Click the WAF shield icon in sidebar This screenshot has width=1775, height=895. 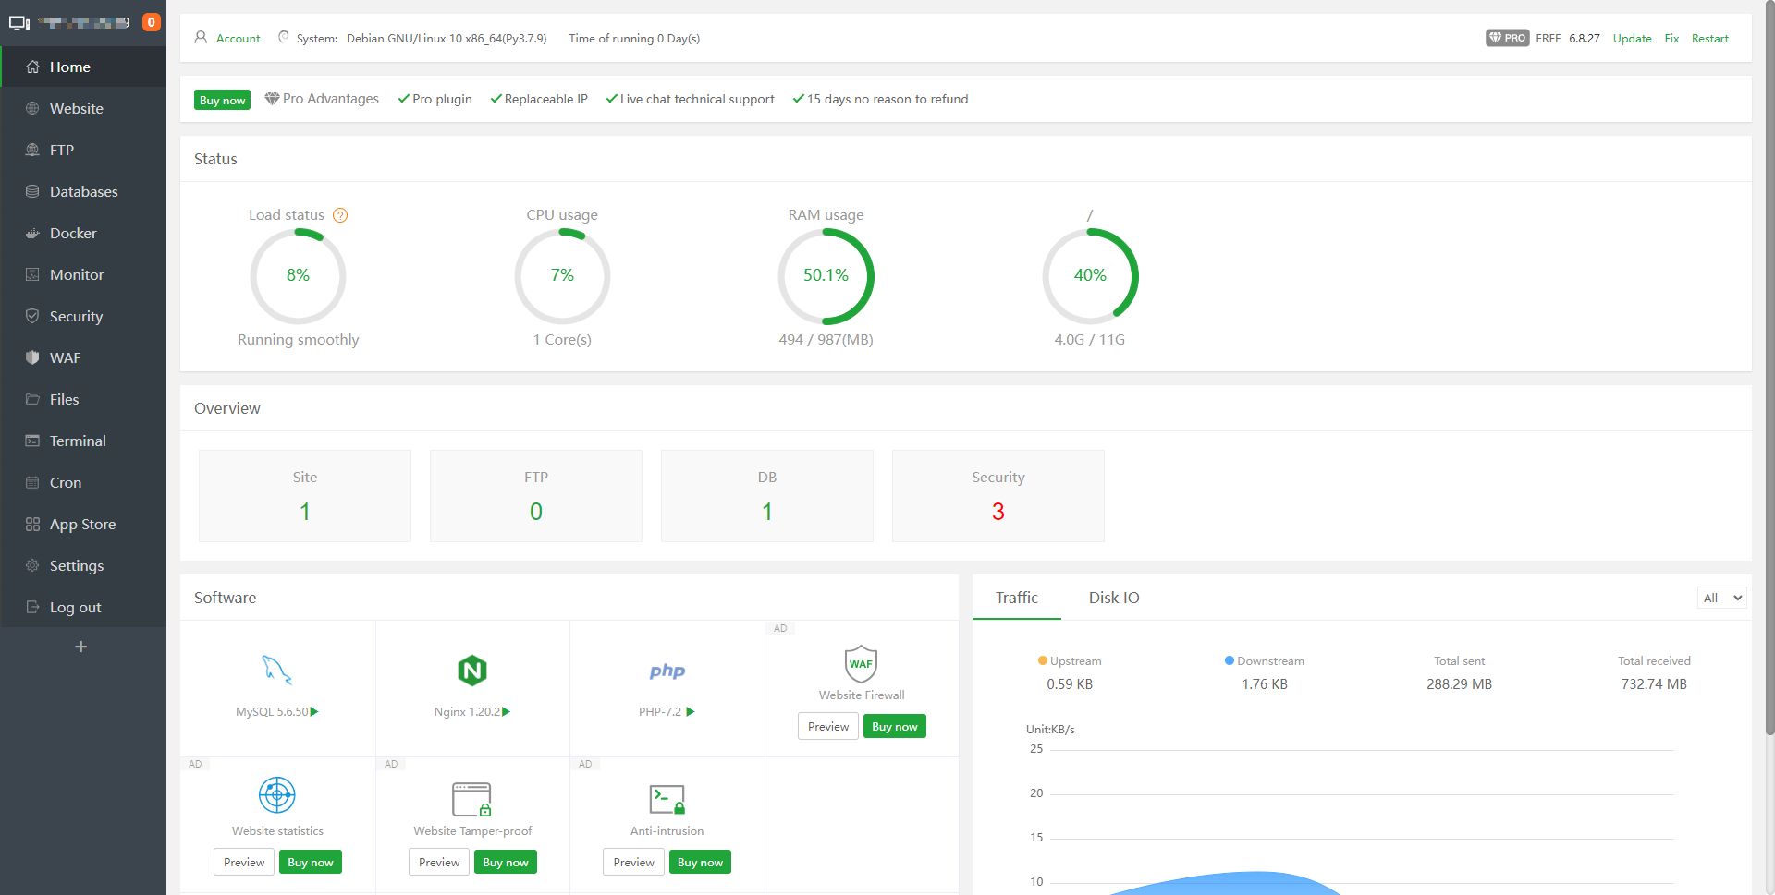click(32, 357)
